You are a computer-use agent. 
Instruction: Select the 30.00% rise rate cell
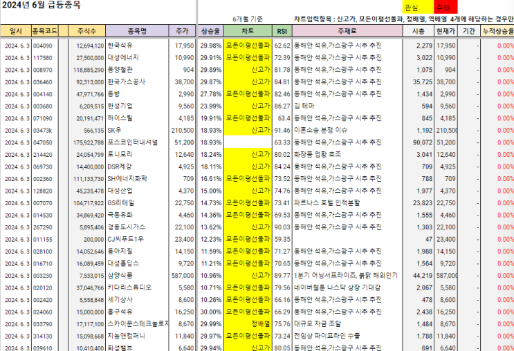click(211, 312)
